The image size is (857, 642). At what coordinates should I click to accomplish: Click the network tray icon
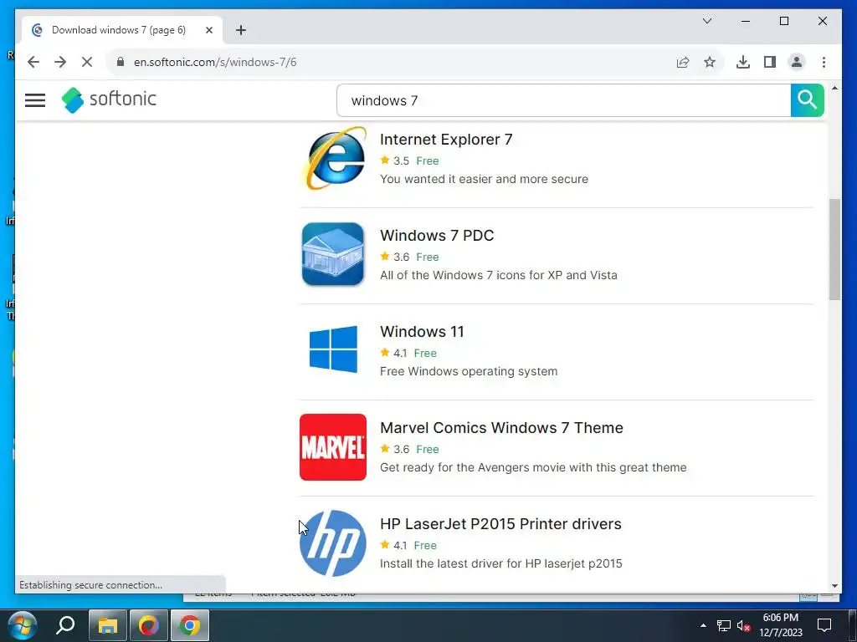tap(724, 625)
